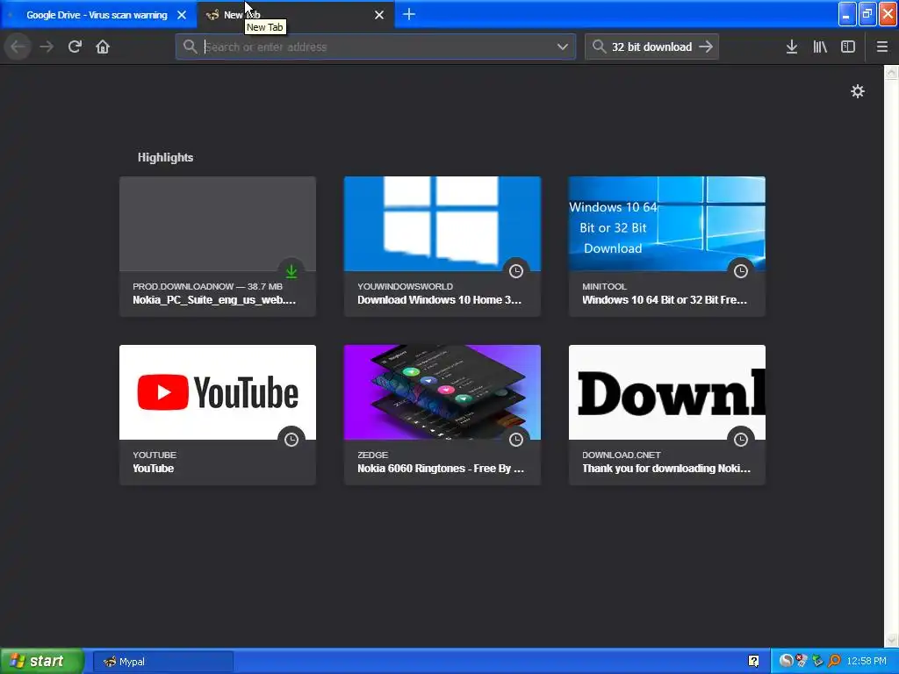Click the ZEDGE source label

pos(372,455)
